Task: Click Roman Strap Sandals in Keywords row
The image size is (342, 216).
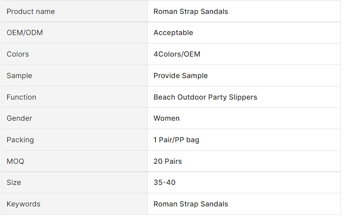Action: [191, 204]
